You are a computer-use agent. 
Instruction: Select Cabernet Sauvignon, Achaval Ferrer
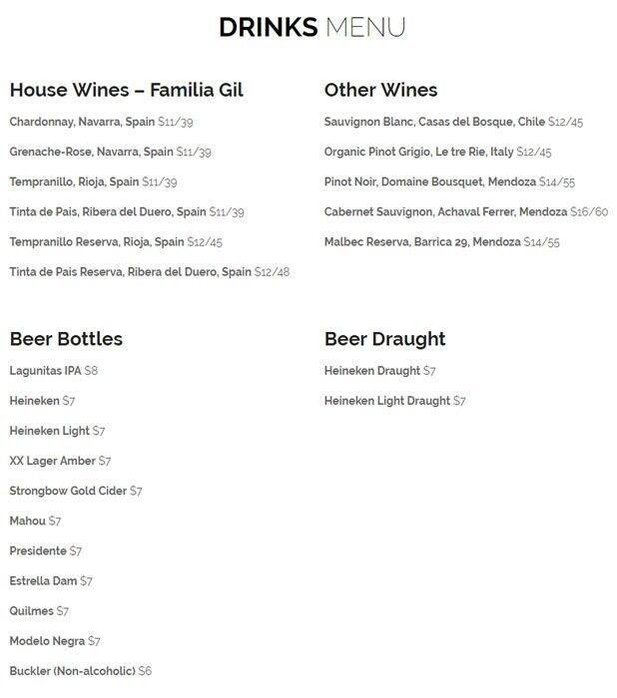point(466,211)
